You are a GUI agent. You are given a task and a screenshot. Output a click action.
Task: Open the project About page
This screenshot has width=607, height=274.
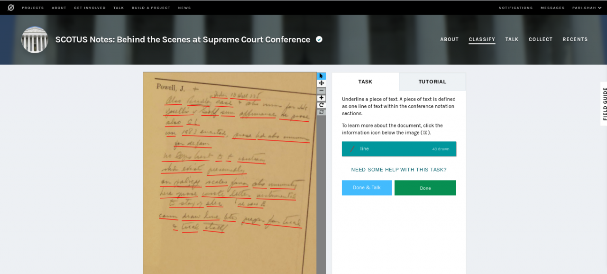coord(449,39)
